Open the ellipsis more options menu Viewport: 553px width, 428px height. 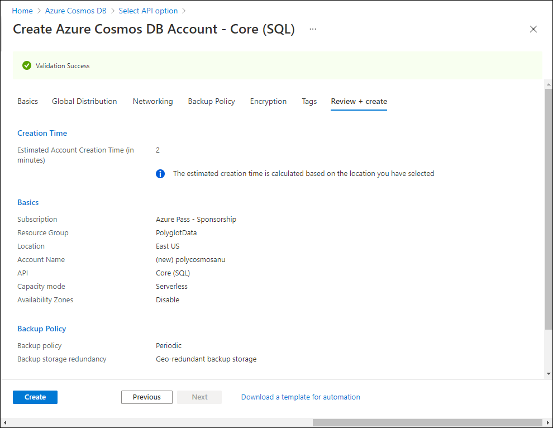313,29
